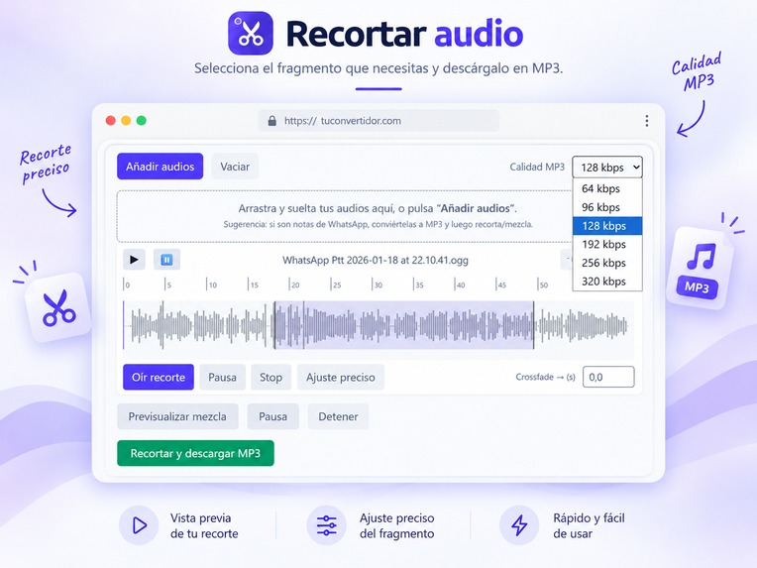757x568 pixels.
Task: Select 256 kbps quality option
Action: [607, 263]
